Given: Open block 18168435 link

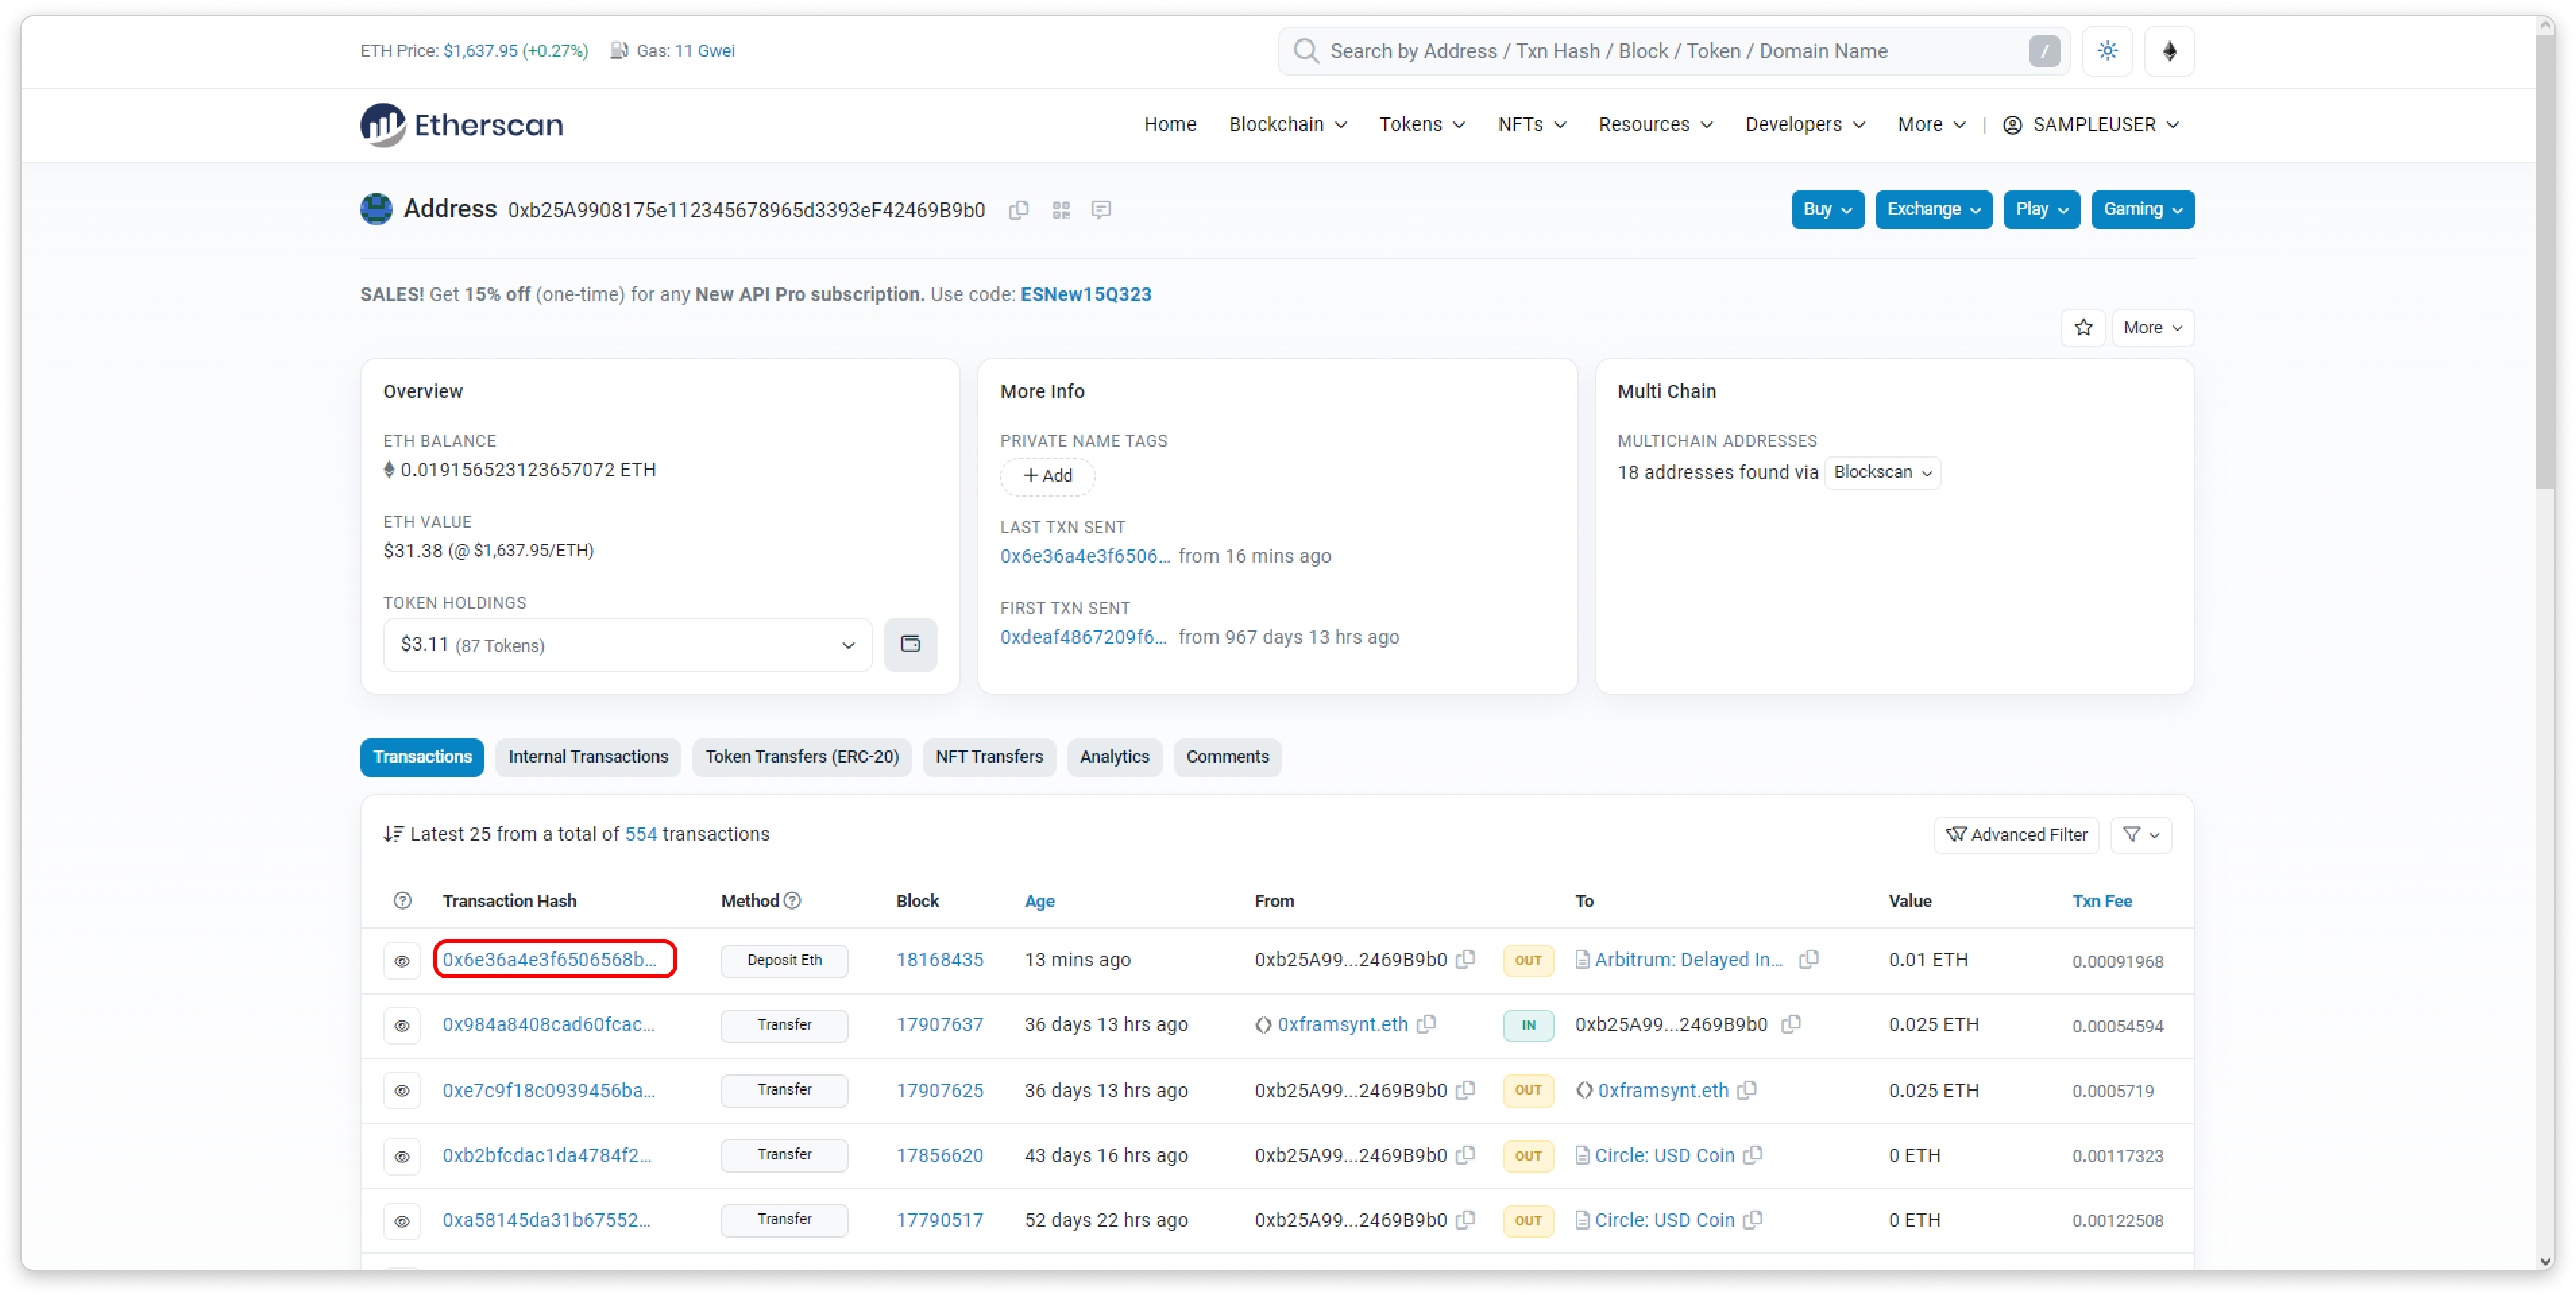Looking at the screenshot, I should (x=939, y=960).
